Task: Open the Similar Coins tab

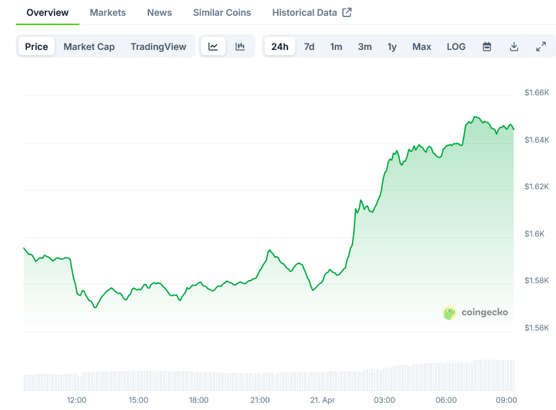Action: (222, 12)
